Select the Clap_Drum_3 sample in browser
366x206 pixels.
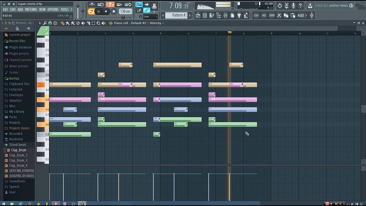click(18, 161)
